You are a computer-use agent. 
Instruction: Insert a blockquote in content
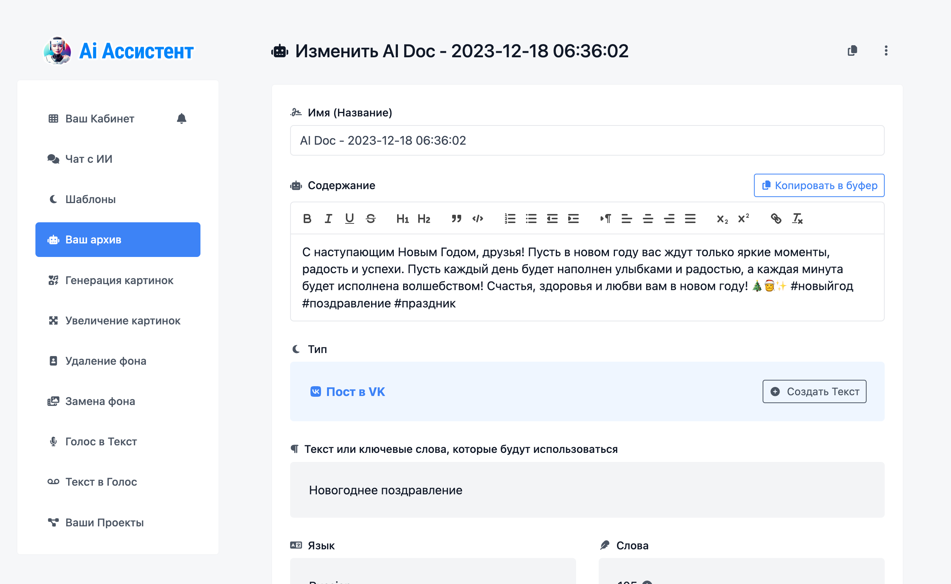tap(456, 219)
